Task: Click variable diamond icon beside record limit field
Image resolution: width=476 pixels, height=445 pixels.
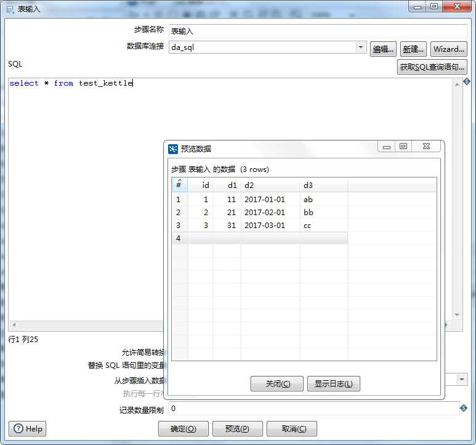Action: pos(464,408)
